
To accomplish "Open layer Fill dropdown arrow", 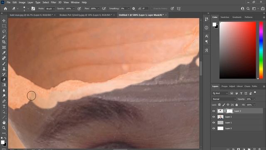I will tap(254, 105).
